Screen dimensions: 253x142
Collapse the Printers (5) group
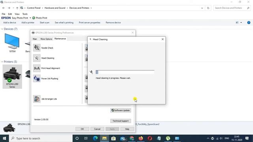pos(2,62)
